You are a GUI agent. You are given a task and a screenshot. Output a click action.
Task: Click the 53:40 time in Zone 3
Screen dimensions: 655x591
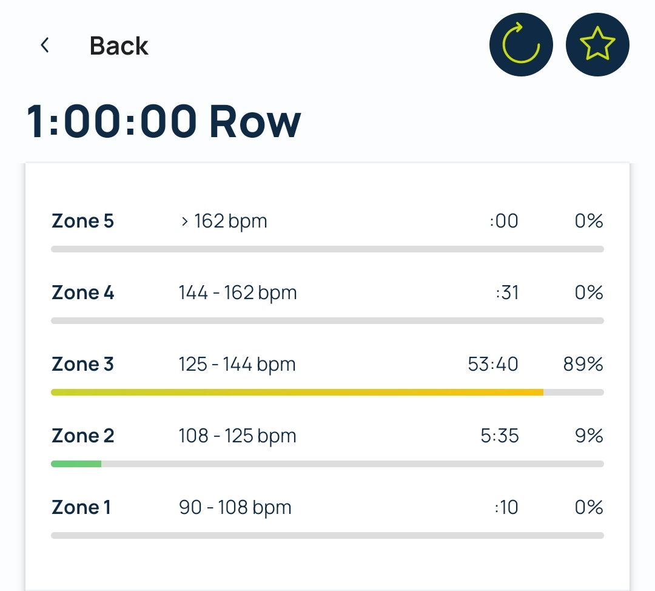[493, 364]
